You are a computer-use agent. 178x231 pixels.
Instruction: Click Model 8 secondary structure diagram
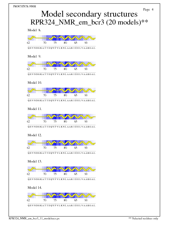tap(61, 38)
